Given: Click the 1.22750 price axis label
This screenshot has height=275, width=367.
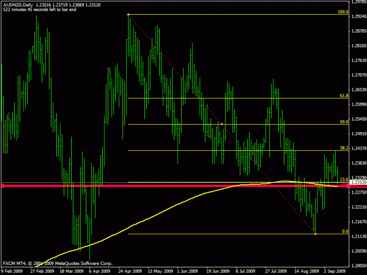Looking at the screenshot, I should pyautogui.click(x=359, y=192).
